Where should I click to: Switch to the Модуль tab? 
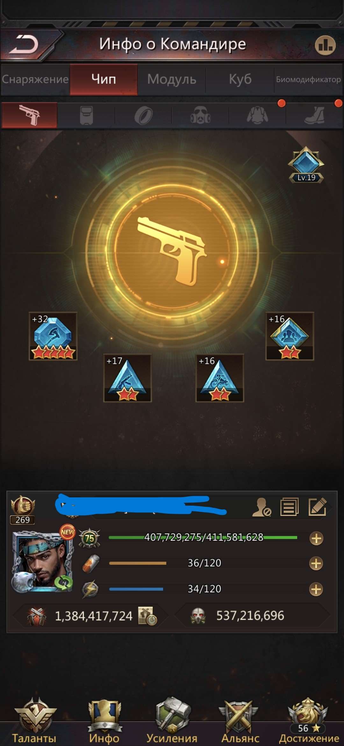click(172, 79)
